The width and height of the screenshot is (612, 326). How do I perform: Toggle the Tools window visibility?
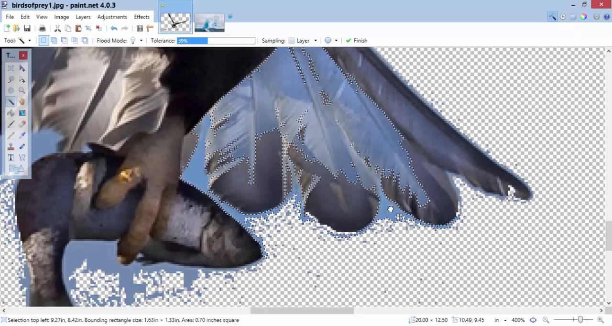click(552, 17)
